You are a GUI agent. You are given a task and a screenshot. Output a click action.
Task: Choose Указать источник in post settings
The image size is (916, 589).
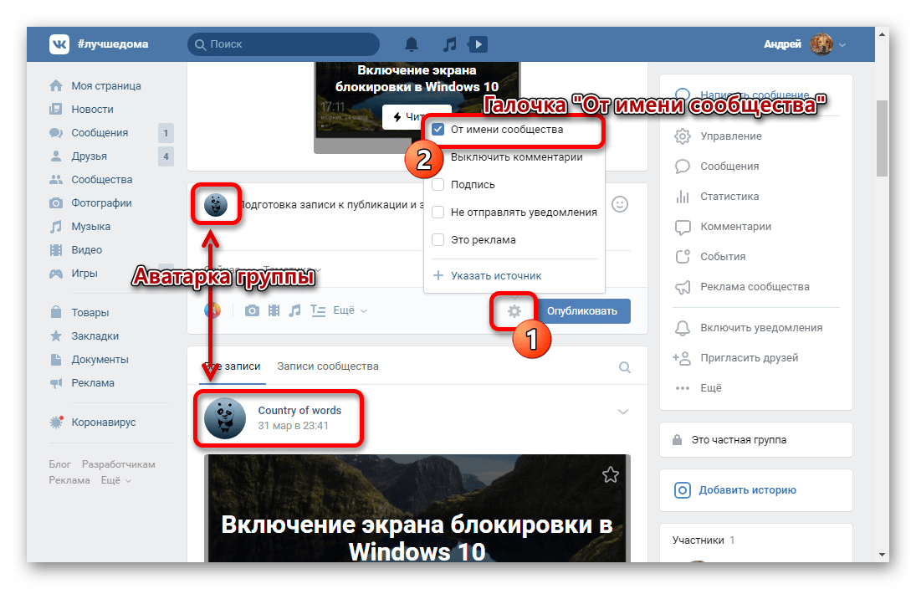[496, 276]
